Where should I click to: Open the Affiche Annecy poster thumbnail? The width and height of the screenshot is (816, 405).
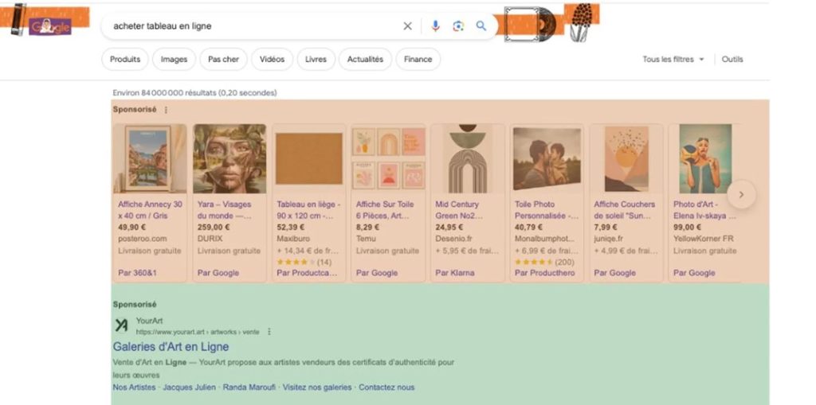[150, 158]
